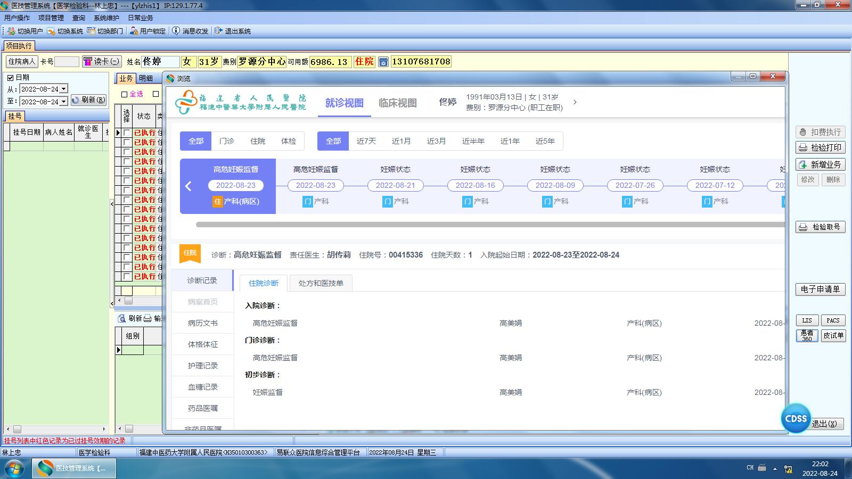Toggle the 日期 checkbox
The width and height of the screenshot is (852, 479).
click(10, 78)
